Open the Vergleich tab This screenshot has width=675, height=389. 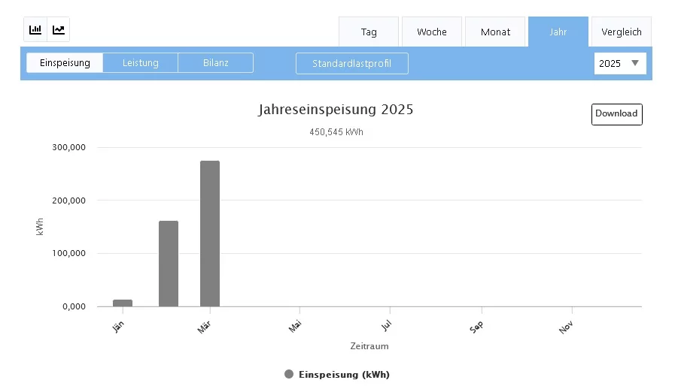coord(622,32)
